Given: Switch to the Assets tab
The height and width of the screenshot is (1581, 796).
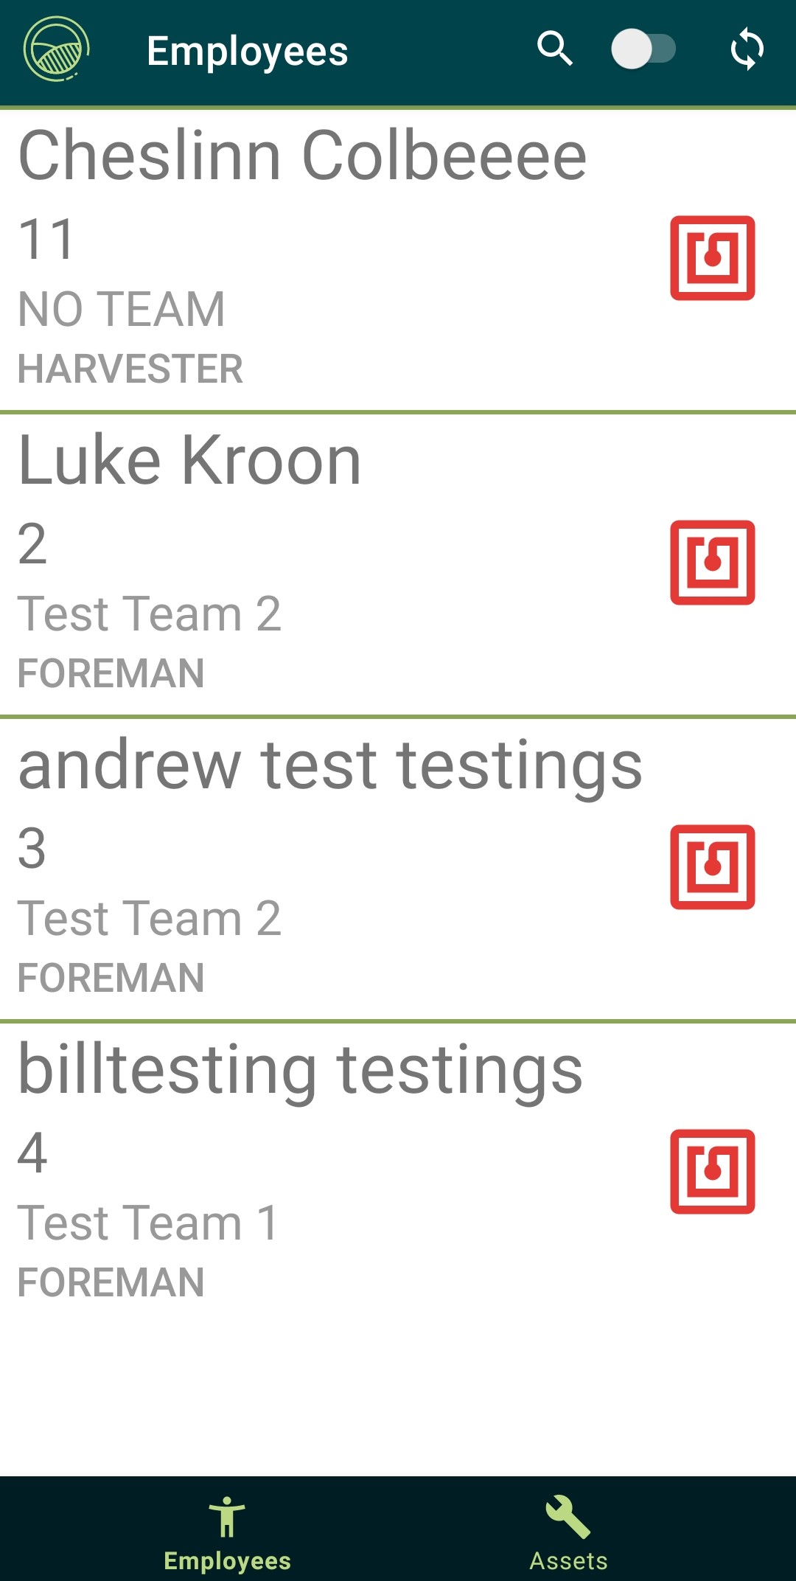Looking at the screenshot, I should [x=568, y=1531].
